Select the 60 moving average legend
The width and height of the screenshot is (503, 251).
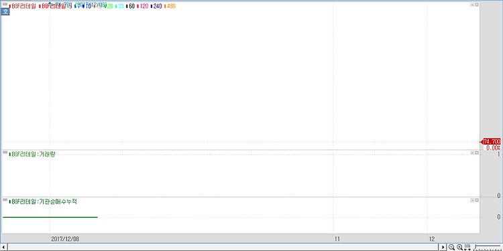131,7
